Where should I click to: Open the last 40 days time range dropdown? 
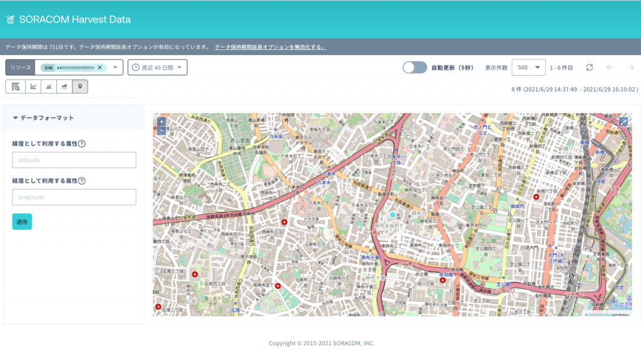157,68
